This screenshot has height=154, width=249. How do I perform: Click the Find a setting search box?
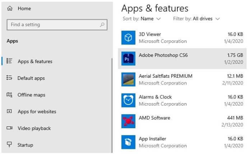click(x=54, y=25)
